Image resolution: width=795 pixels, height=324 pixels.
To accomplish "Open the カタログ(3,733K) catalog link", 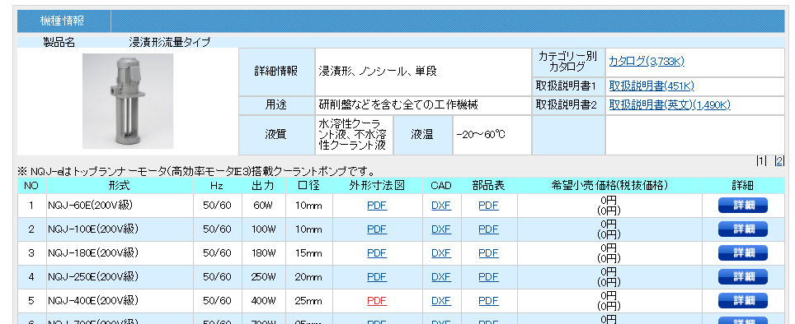I will point(646,61).
